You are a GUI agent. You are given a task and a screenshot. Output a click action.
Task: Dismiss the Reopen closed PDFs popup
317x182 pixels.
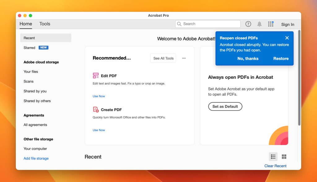click(287, 38)
